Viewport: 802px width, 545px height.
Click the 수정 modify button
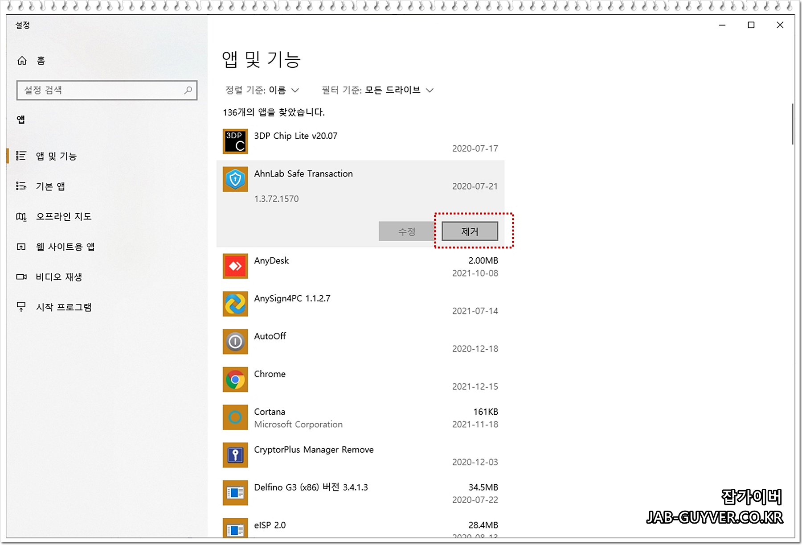[x=407, y=231]
